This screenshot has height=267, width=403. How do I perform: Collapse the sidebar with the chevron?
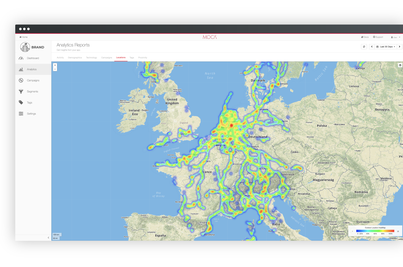[48, 238]
